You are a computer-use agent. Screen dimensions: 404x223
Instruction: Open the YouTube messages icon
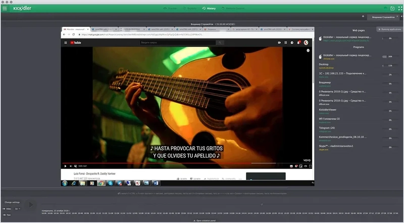[x=292, y=42]
